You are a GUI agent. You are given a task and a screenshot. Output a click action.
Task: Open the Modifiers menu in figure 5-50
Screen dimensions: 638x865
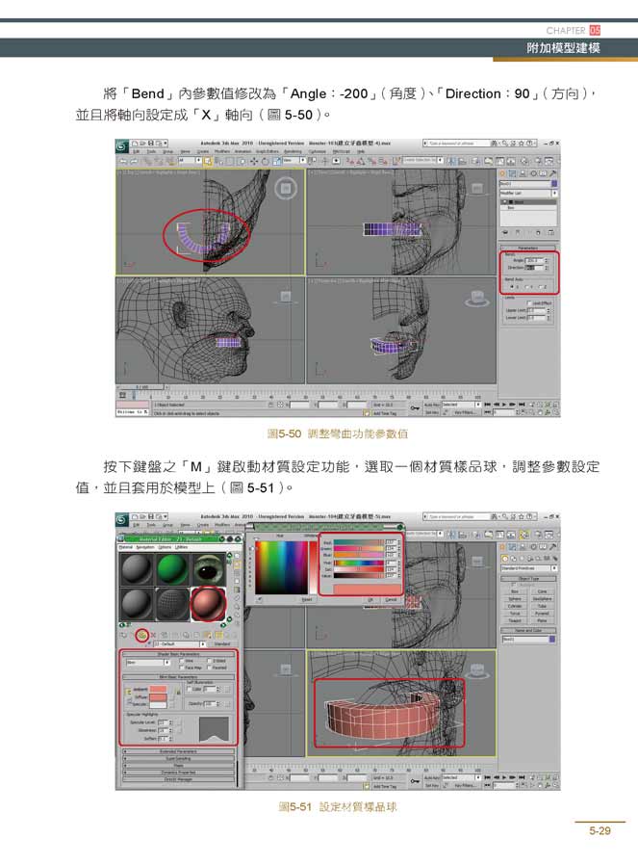222,151
